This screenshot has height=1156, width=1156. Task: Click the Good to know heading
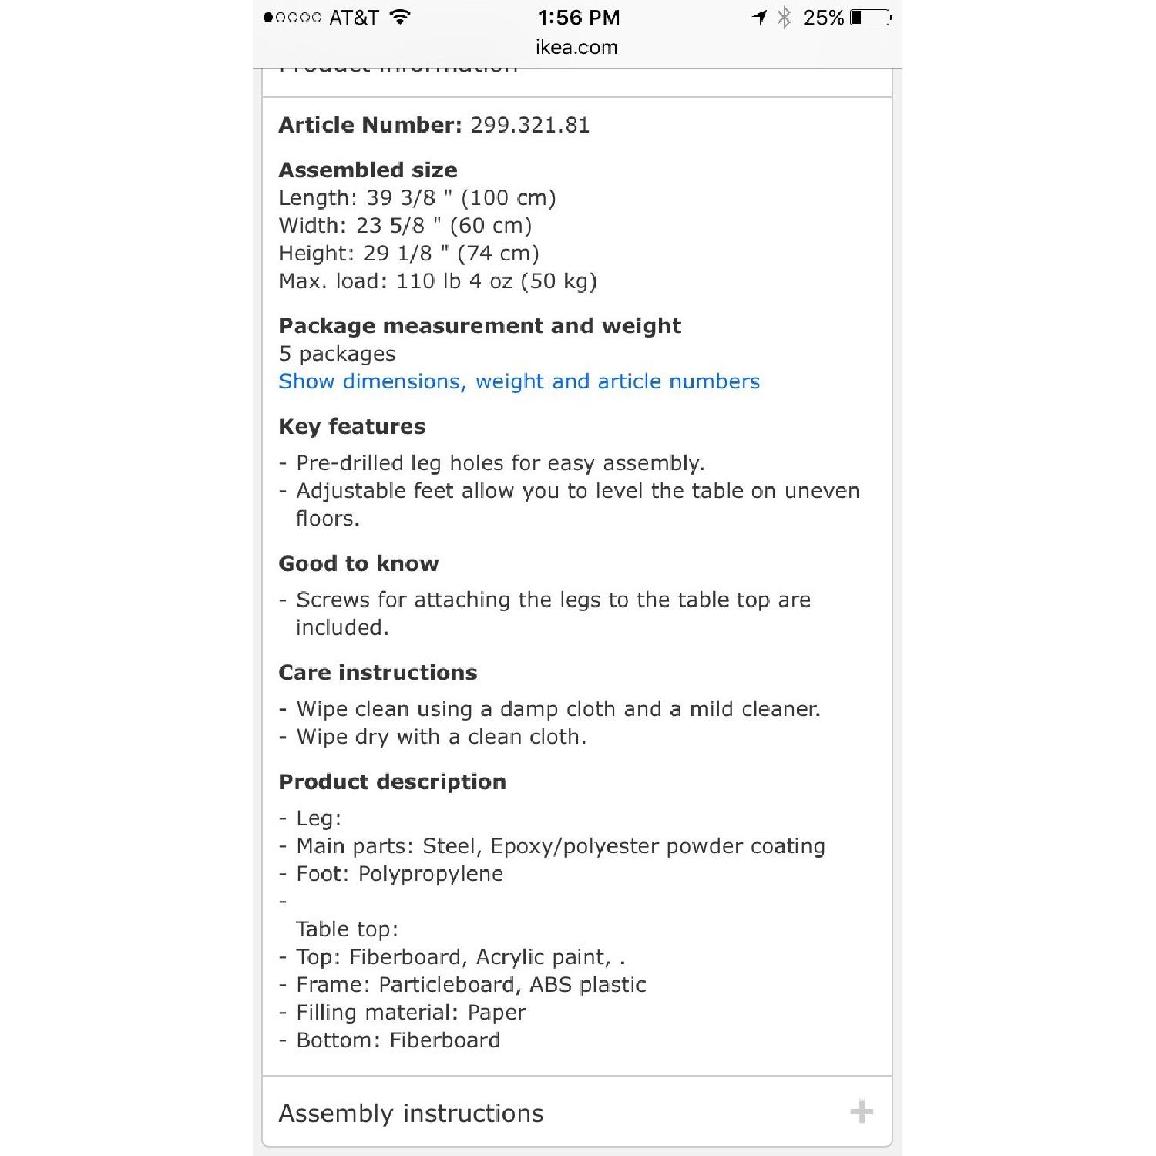point(358,563)
